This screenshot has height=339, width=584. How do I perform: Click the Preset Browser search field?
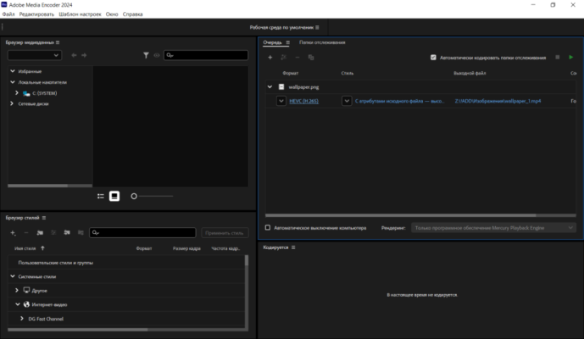pyautogui.click(x=142, y=233)
